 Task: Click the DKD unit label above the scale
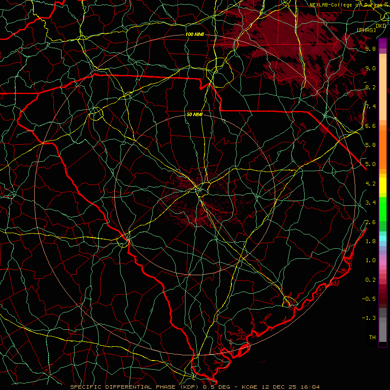point(381,26)
